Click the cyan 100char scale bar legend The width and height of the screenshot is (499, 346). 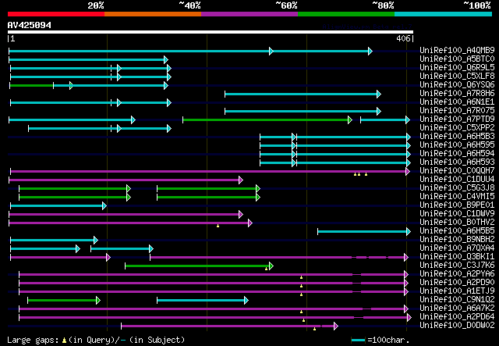358,341
